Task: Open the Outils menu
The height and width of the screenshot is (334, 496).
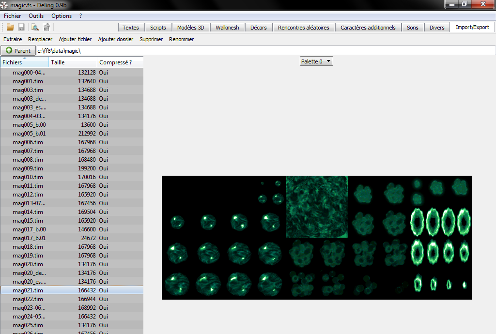Action: pyautogui.click(x=36, y=16)
